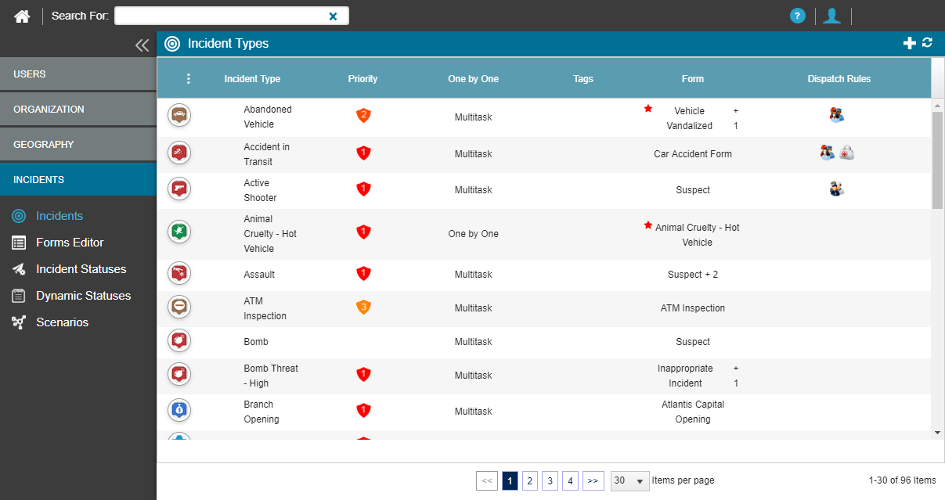
Task: Click the Assault row icon
Action: coord(179,274)
